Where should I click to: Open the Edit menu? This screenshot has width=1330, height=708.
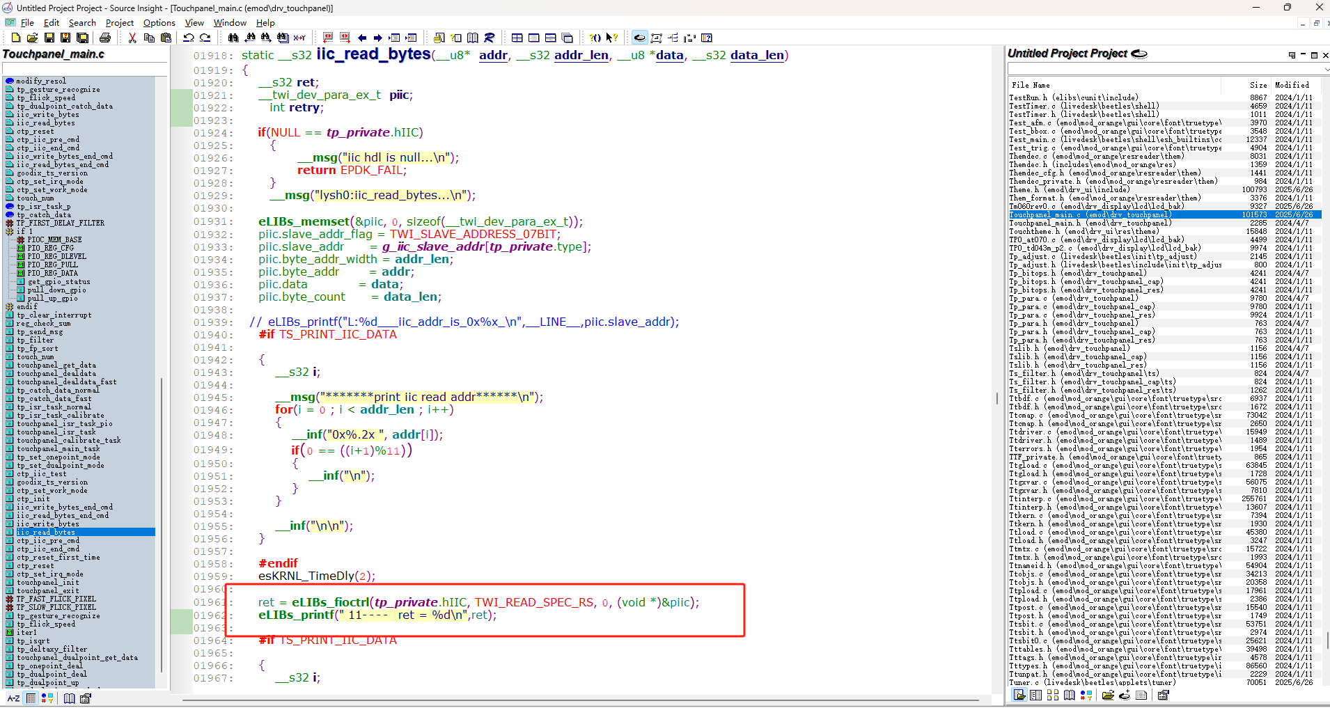[x=52, y=22]
